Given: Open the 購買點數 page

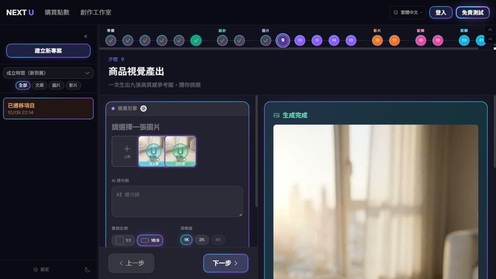Looking at the screenshot, I should click(57, 12).
